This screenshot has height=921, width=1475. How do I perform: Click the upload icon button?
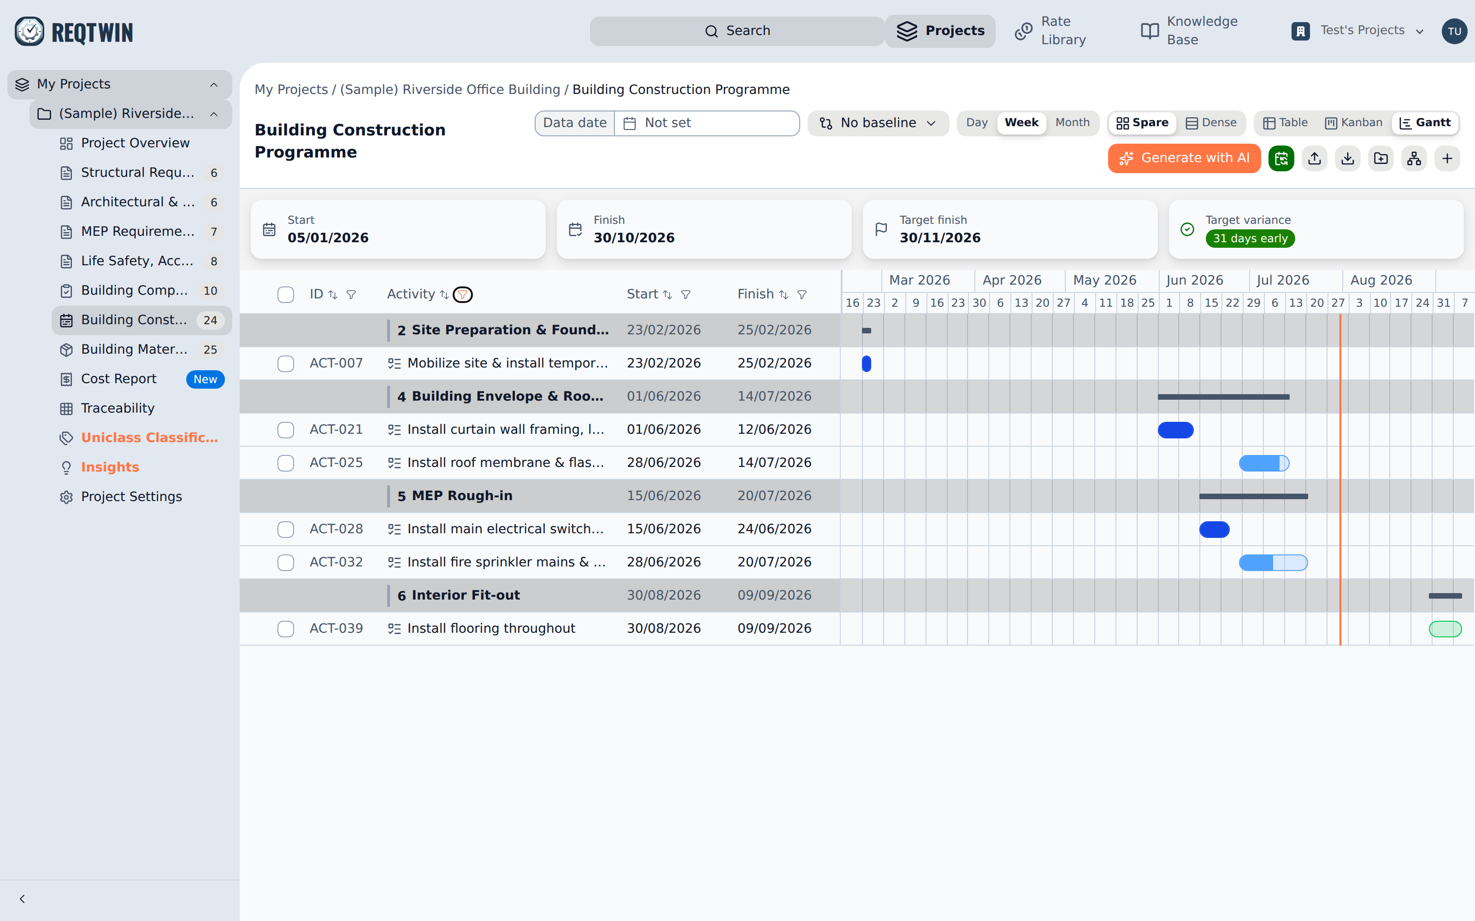(1315, 158)
